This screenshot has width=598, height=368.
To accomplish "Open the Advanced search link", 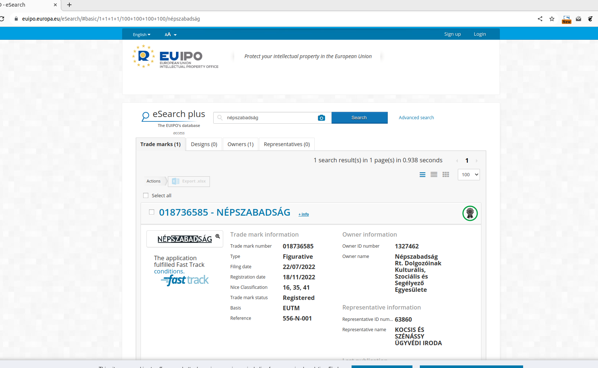I will (416, 118).
